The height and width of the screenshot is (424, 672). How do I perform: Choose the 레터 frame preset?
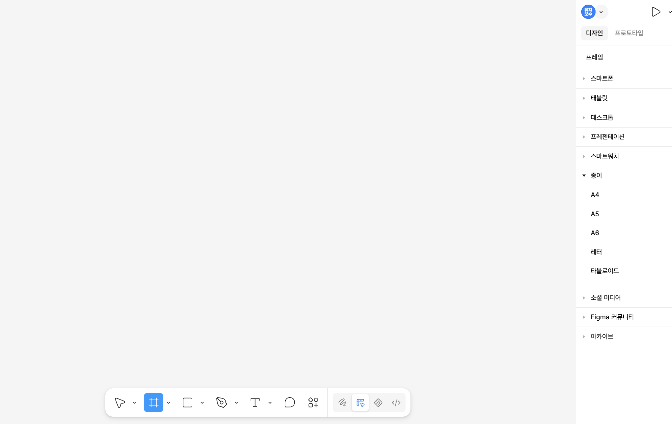(x=624, y=252)
